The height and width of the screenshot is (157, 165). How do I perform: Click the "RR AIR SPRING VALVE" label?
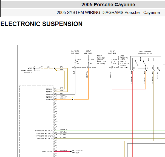(x=44, y=131)
